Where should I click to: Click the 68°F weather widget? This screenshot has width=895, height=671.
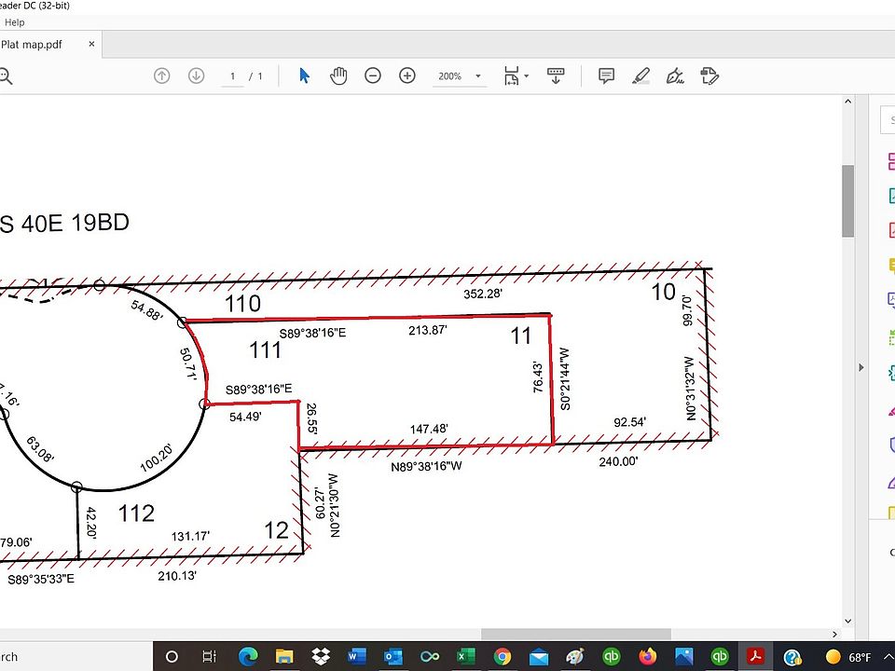(848, 657)
